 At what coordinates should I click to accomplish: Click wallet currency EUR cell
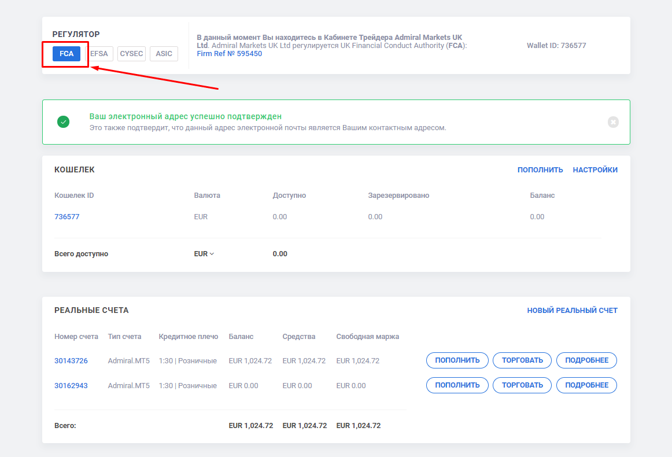click(201, 216)
